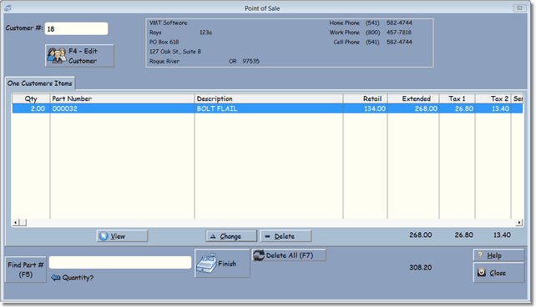
Task: Click the customers people icon on Edit Customer
Action: pyautogui.click(x=57, y=55)
